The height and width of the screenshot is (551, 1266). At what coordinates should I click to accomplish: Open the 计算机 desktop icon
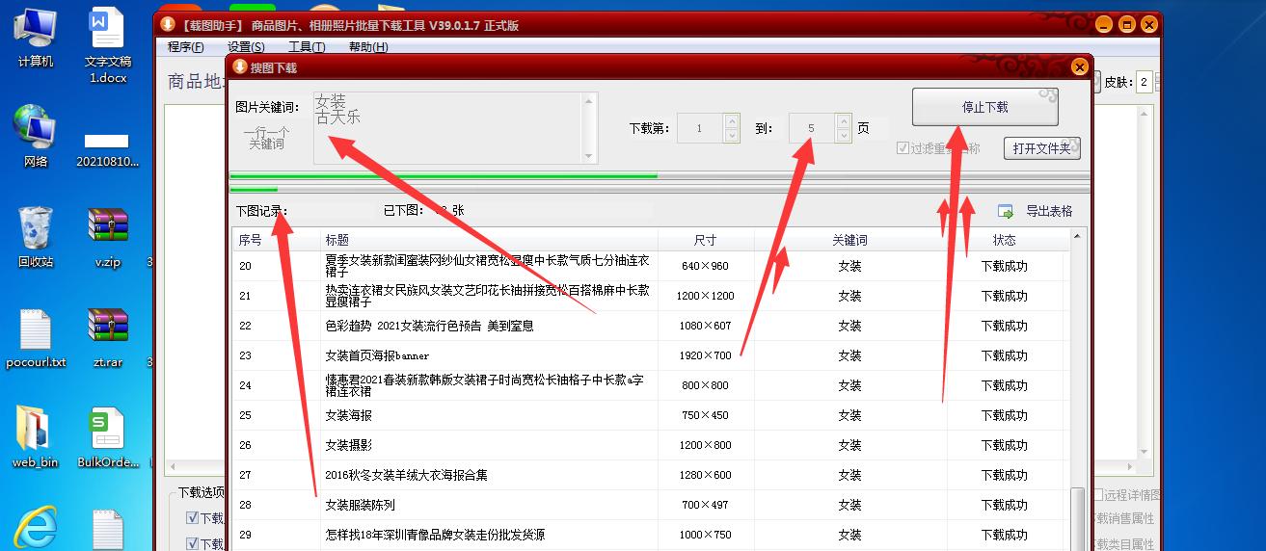point(36,37)
